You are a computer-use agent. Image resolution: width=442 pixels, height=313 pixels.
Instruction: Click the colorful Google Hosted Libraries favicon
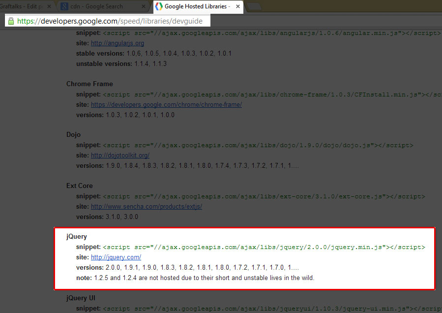158,6
